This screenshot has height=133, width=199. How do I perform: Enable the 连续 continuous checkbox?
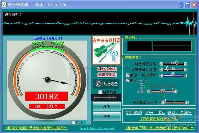73,122
